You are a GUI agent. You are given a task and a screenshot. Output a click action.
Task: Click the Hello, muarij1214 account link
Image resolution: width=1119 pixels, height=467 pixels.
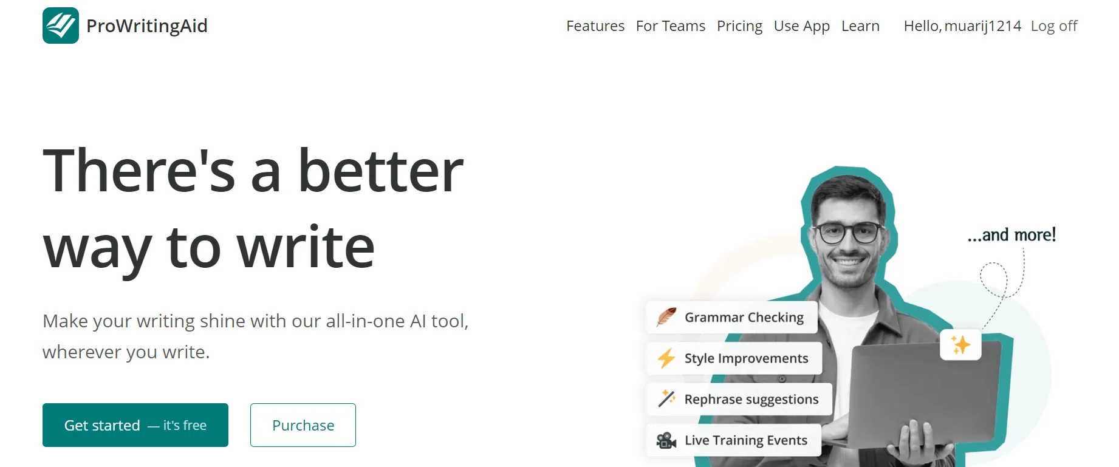click(x=962, y=26)
